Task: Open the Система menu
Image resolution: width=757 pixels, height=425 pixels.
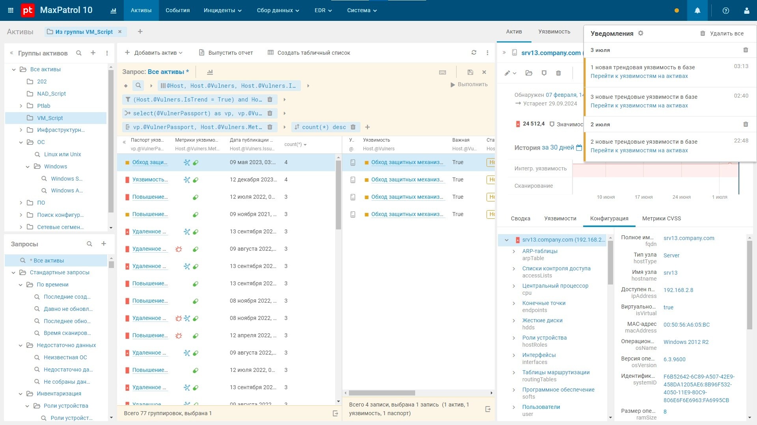Action: click(362, 11)
